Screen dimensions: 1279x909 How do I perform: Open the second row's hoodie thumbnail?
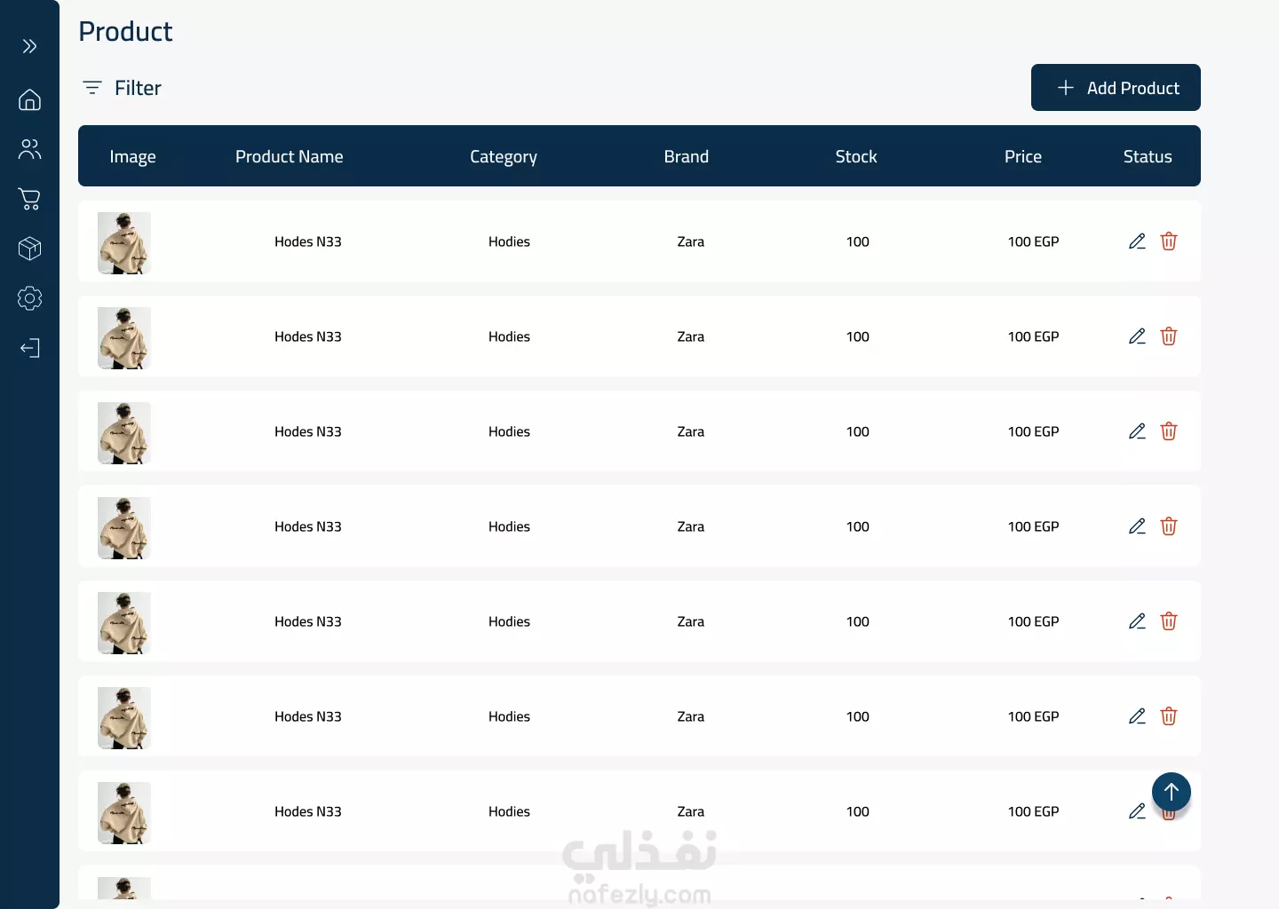pyautogui.click(x=124, y=338)
